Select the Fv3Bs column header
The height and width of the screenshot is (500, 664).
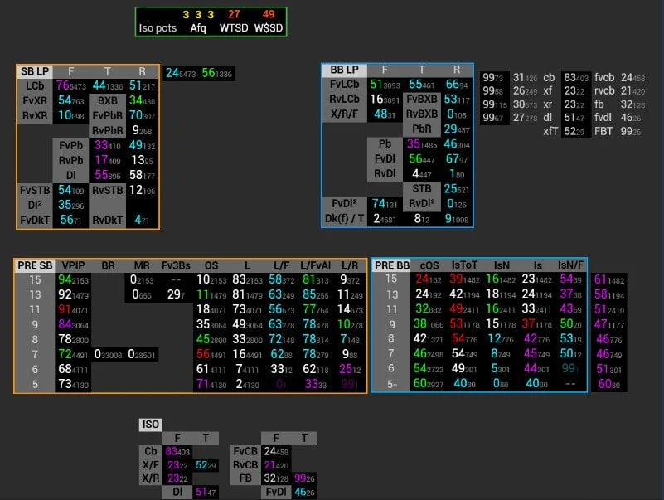coord(176,265)
